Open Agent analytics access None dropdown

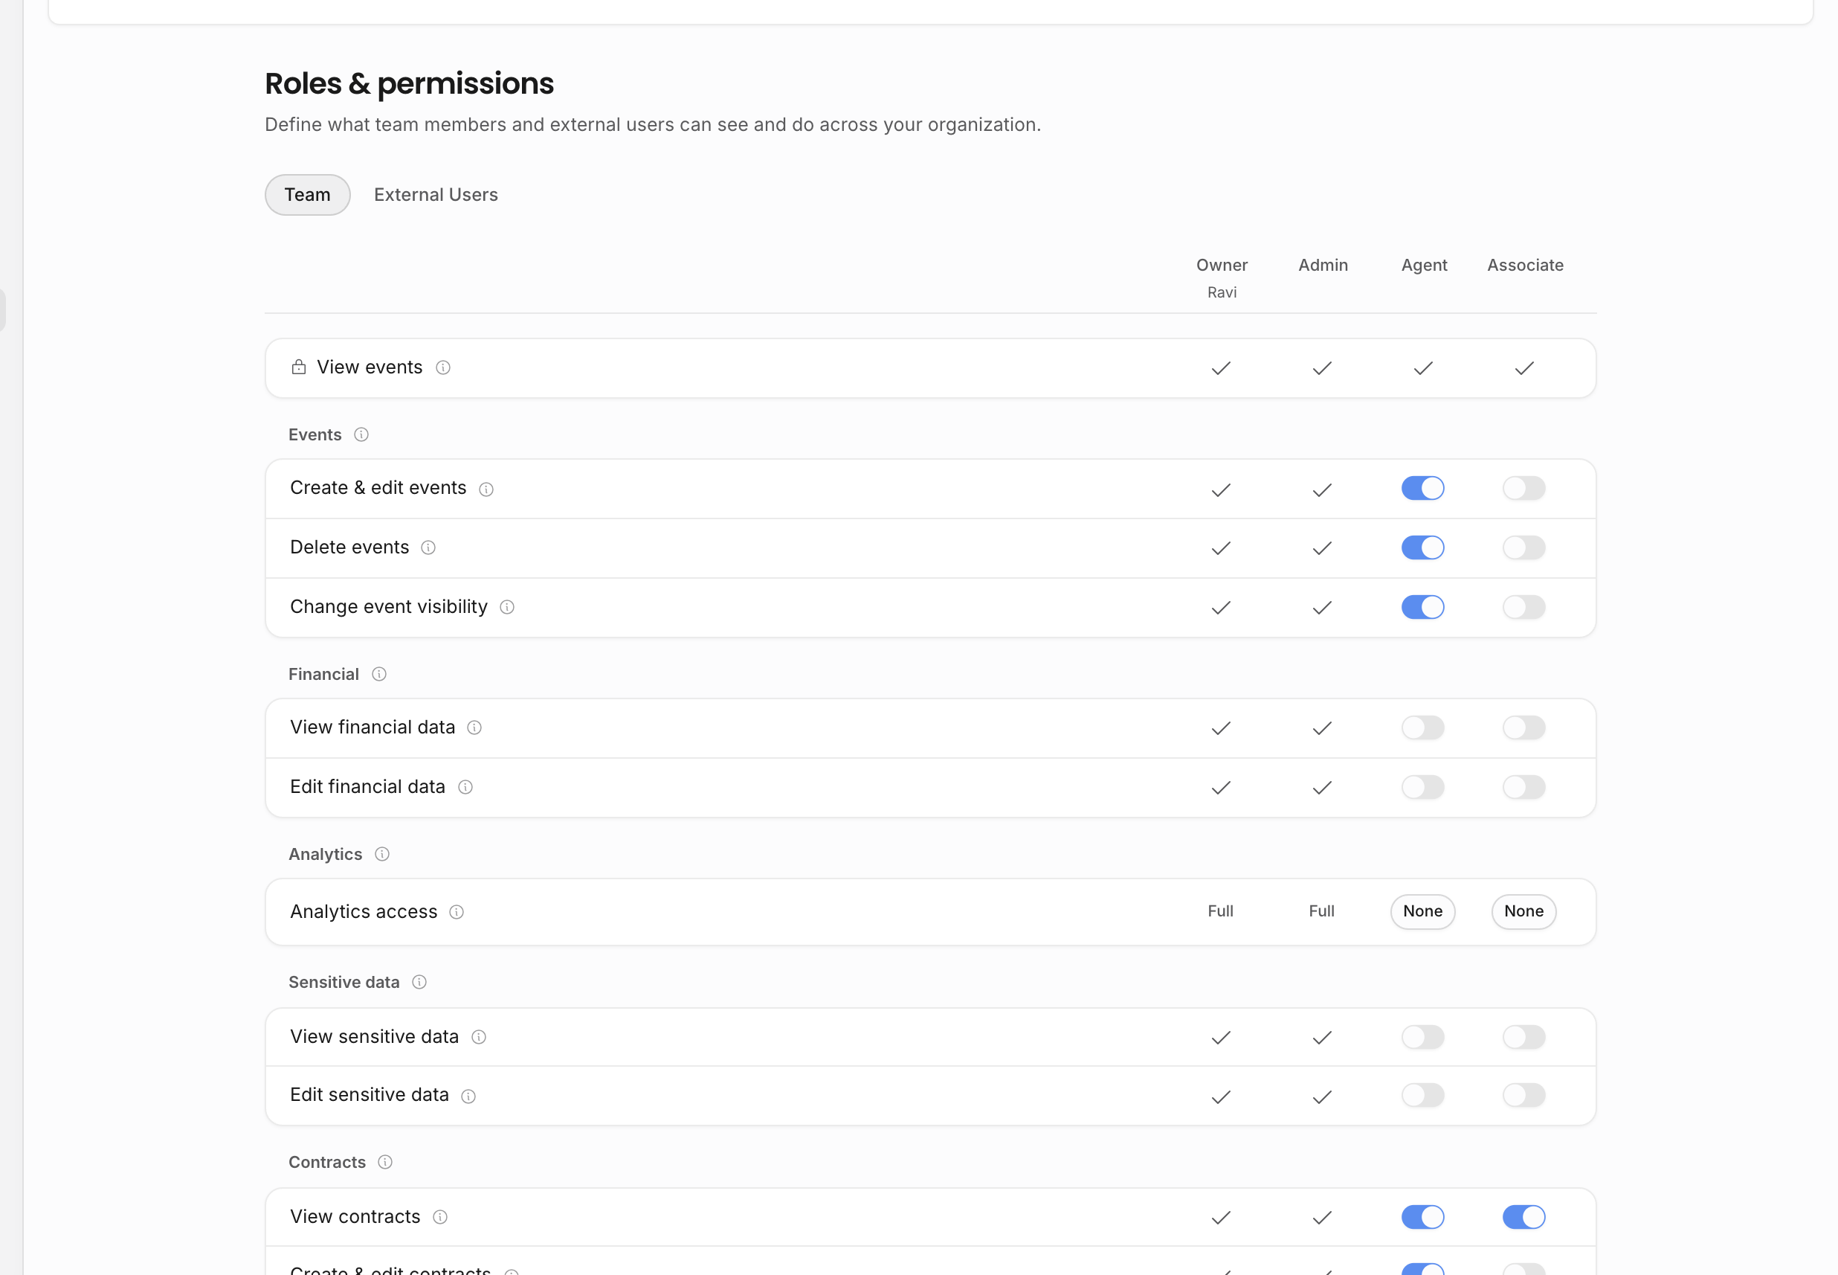[1423, 911]
